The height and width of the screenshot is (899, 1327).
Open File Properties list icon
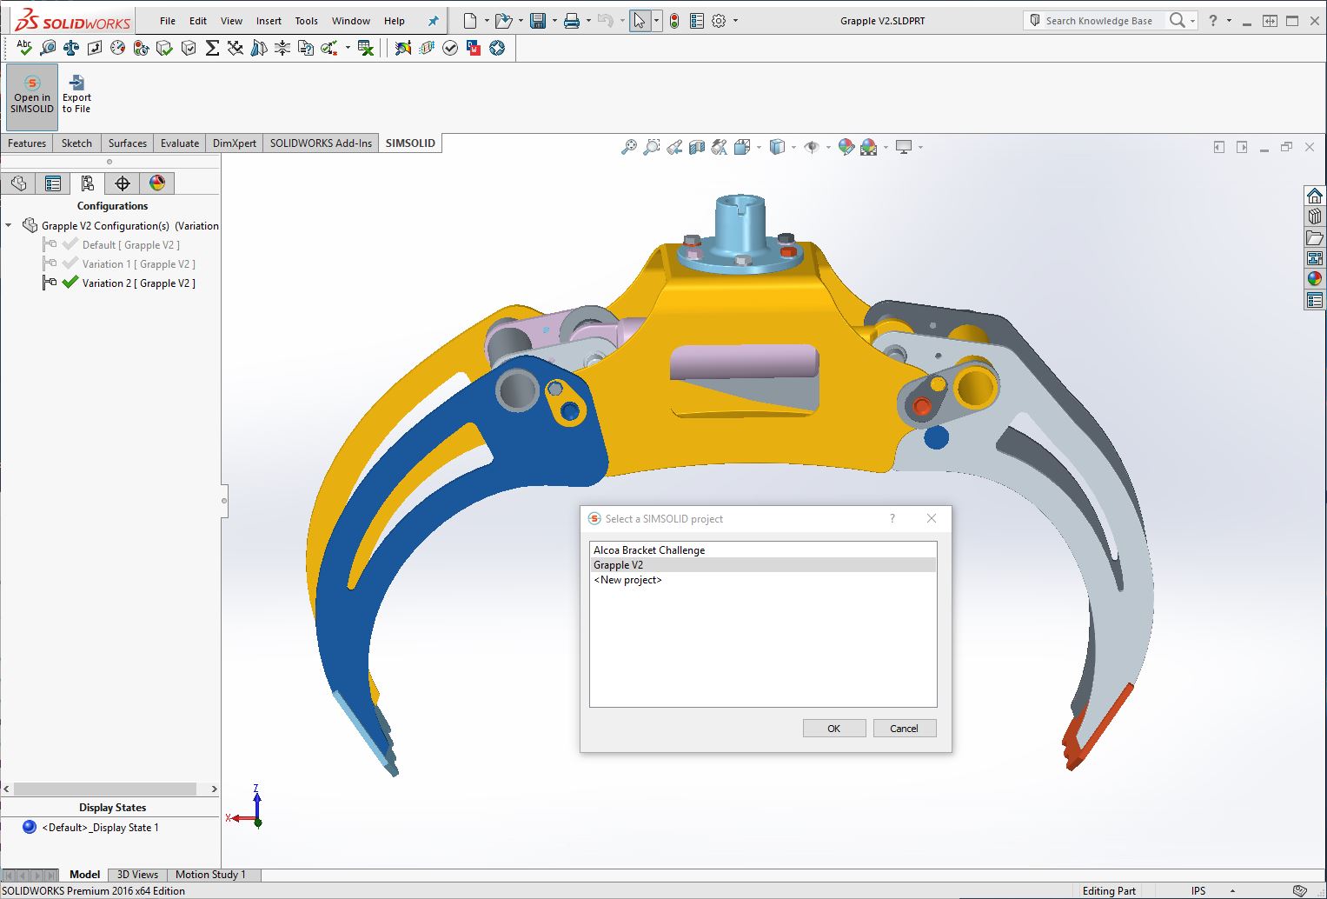697,21
